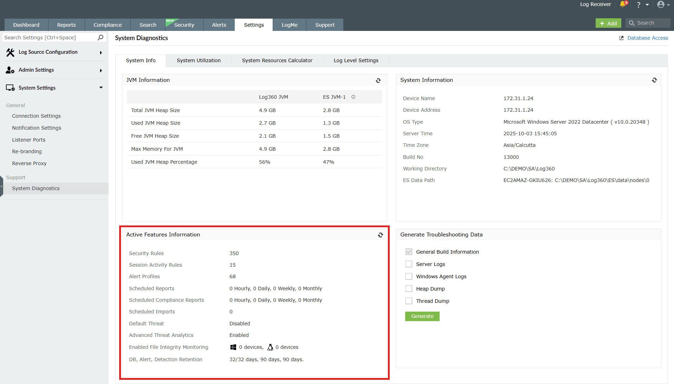This screenshot has width=674, height=384.
Task: Expand the Admin Settings section
Action: [101, 71]
